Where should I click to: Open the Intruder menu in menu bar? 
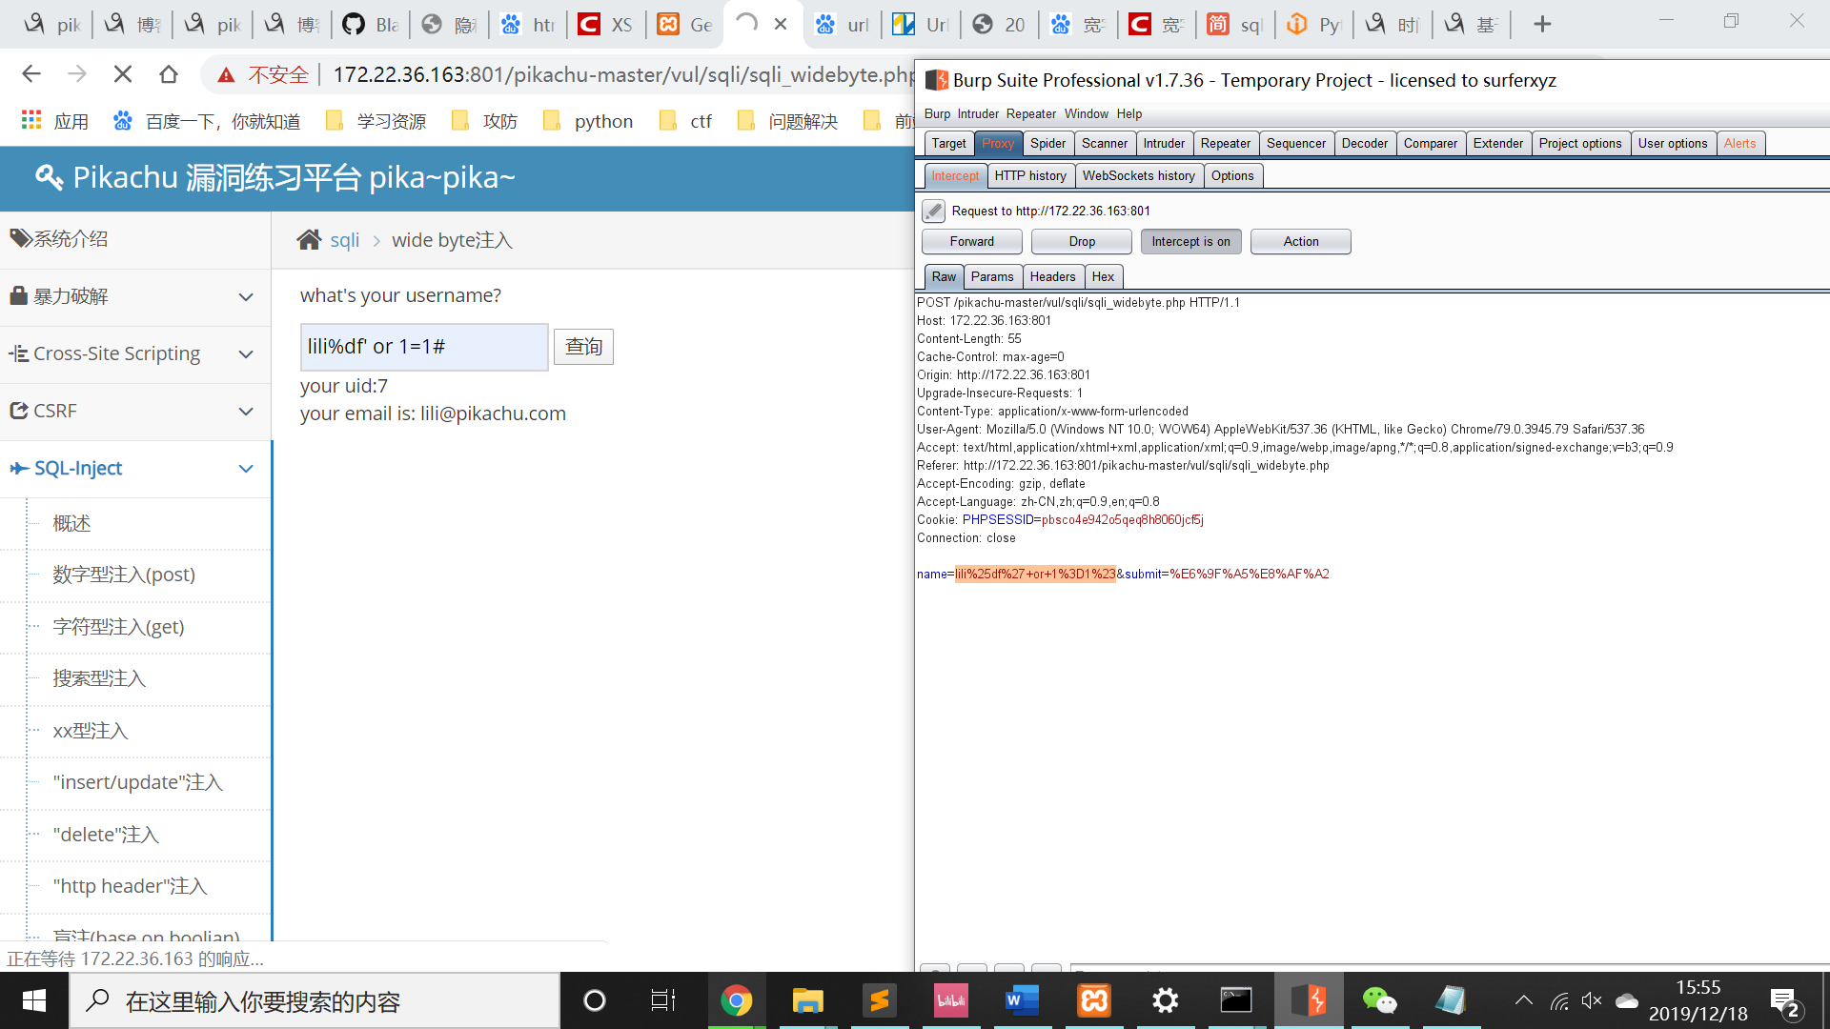click(x=978, y=114)
